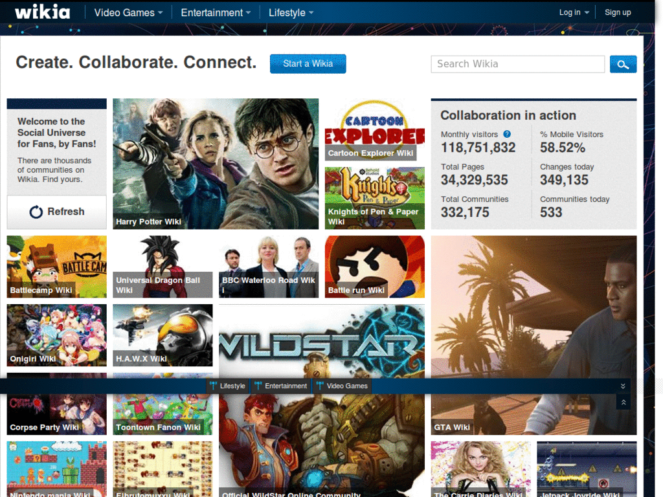663x497 pixels.
Task: Click the Monthly visitors count 118,751,832
Action: click(x=478, y=148)
